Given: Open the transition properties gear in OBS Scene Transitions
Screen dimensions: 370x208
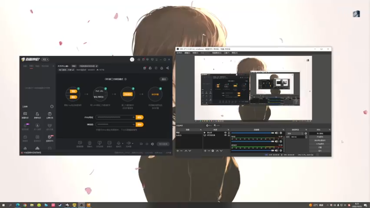Looking at the screenshot, I should coord(306,134).
